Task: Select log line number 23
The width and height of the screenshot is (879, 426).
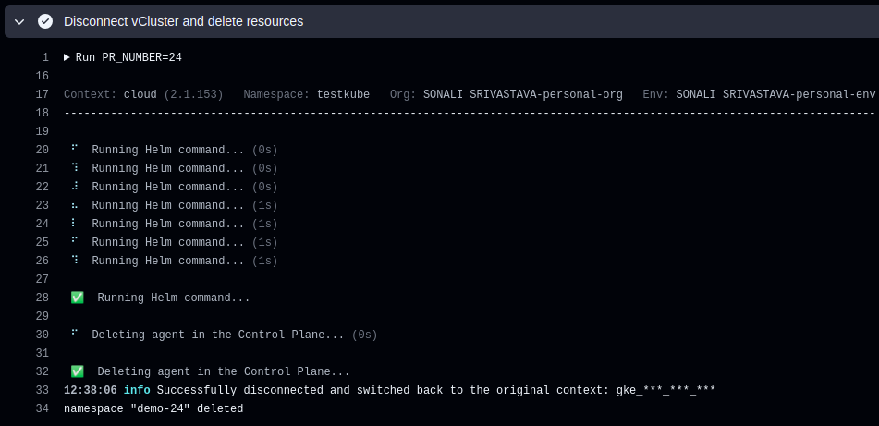Action: 42,205
